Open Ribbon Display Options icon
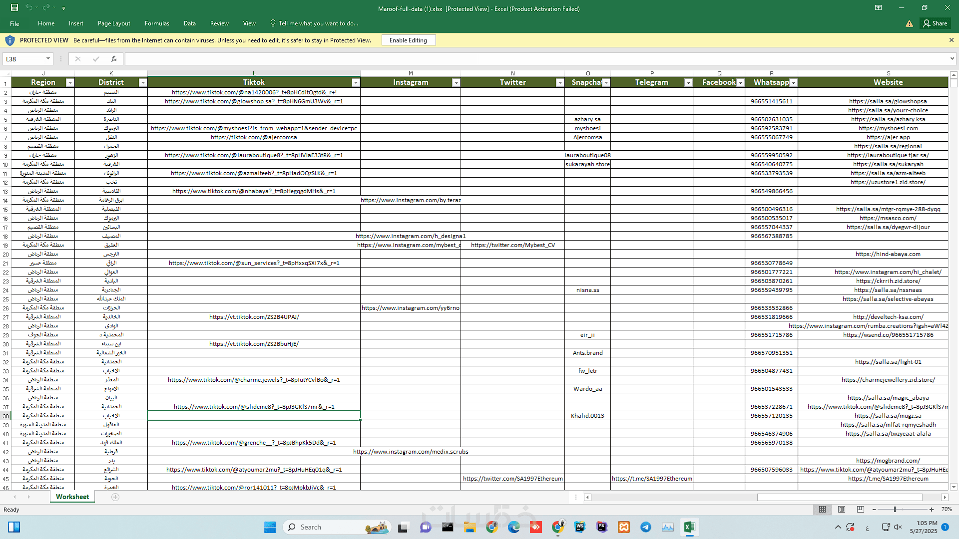 [878, 7]
